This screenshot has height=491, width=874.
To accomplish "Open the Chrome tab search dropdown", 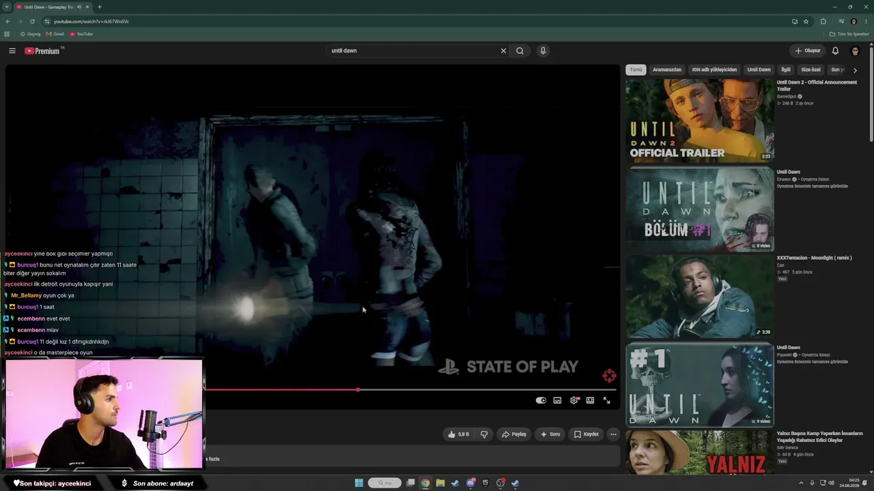I will (6, 7).
